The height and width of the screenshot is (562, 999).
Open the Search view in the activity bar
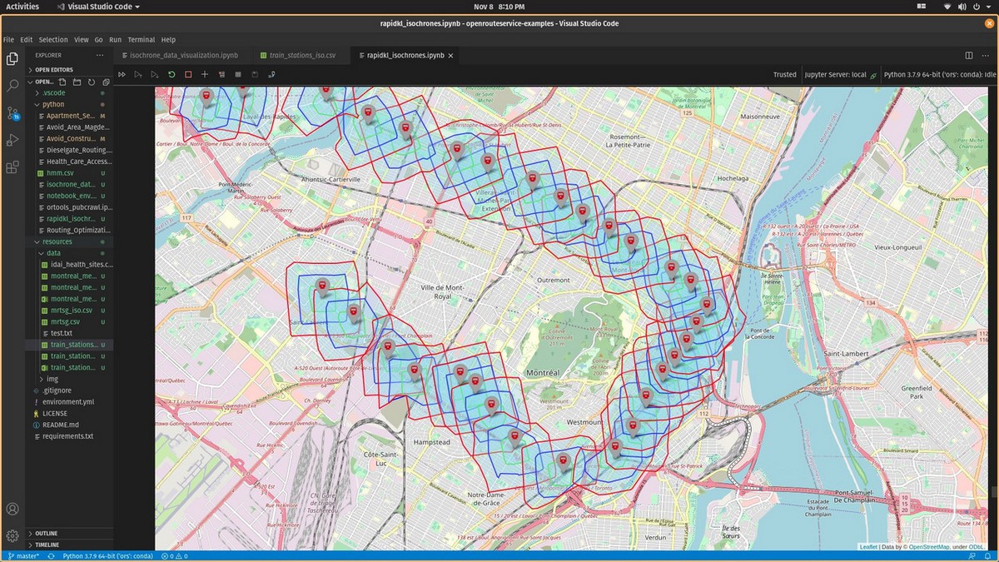tap(12, 86)
